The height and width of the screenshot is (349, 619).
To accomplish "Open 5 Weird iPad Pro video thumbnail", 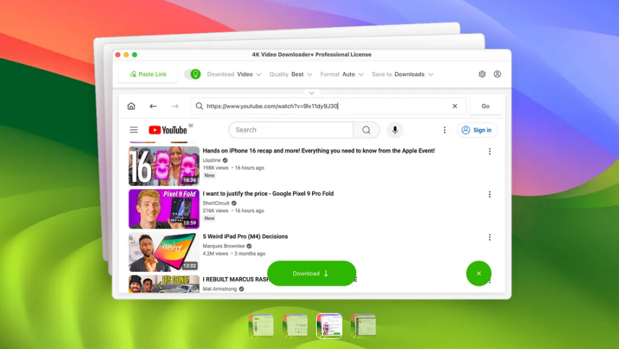I will tap(164, 252).
